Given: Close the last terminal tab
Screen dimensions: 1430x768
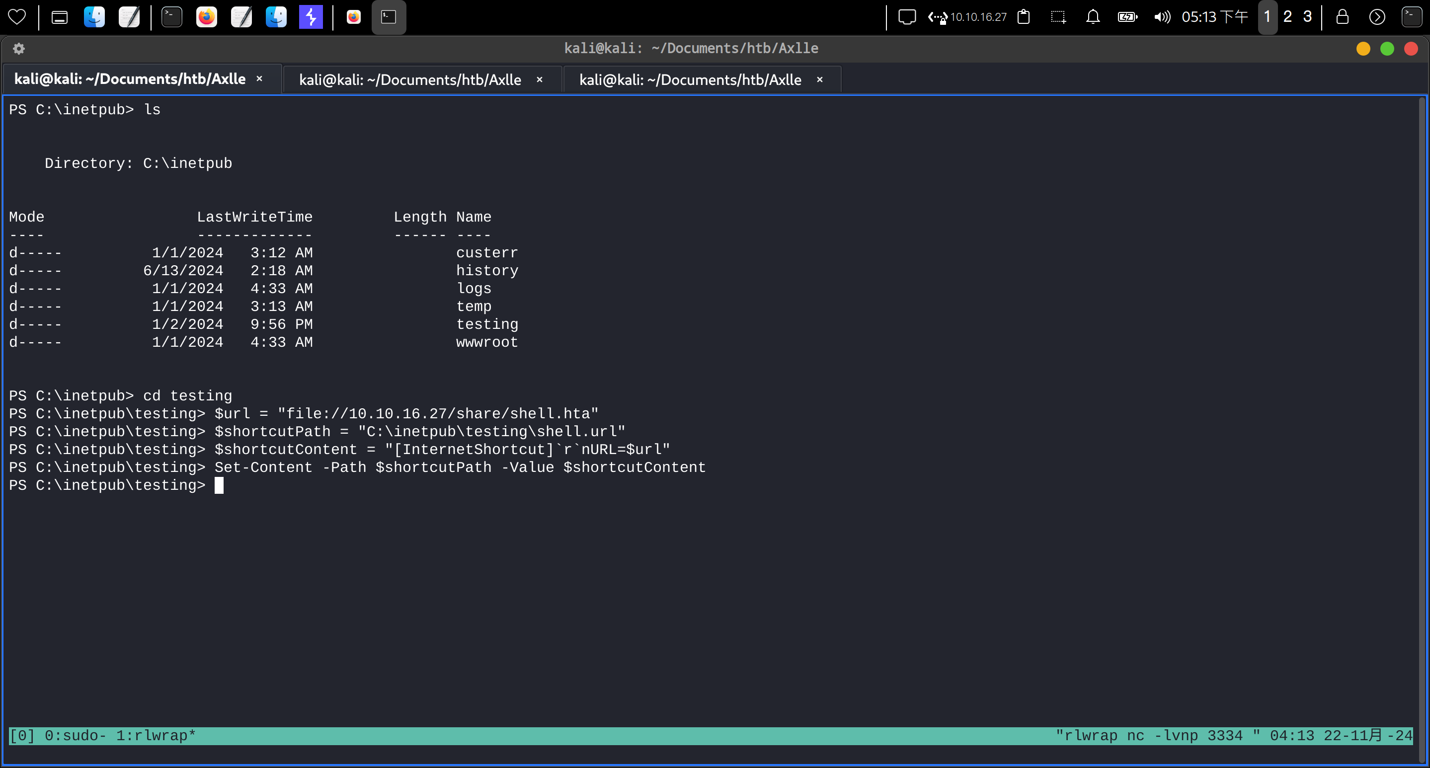Looking at the screenshot, I should [x=819, y=80].
